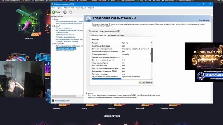
Task: Select Предпочтительная частота обновления row
Action: click(x=121, y=77)
